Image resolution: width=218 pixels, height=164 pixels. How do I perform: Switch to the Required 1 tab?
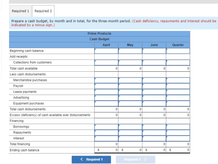pos(20,11)
